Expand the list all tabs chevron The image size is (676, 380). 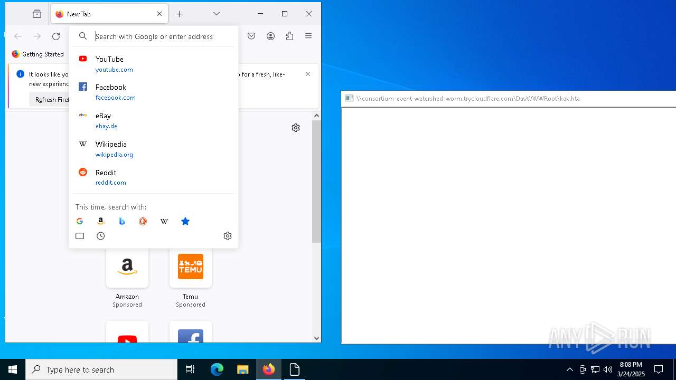217,14
